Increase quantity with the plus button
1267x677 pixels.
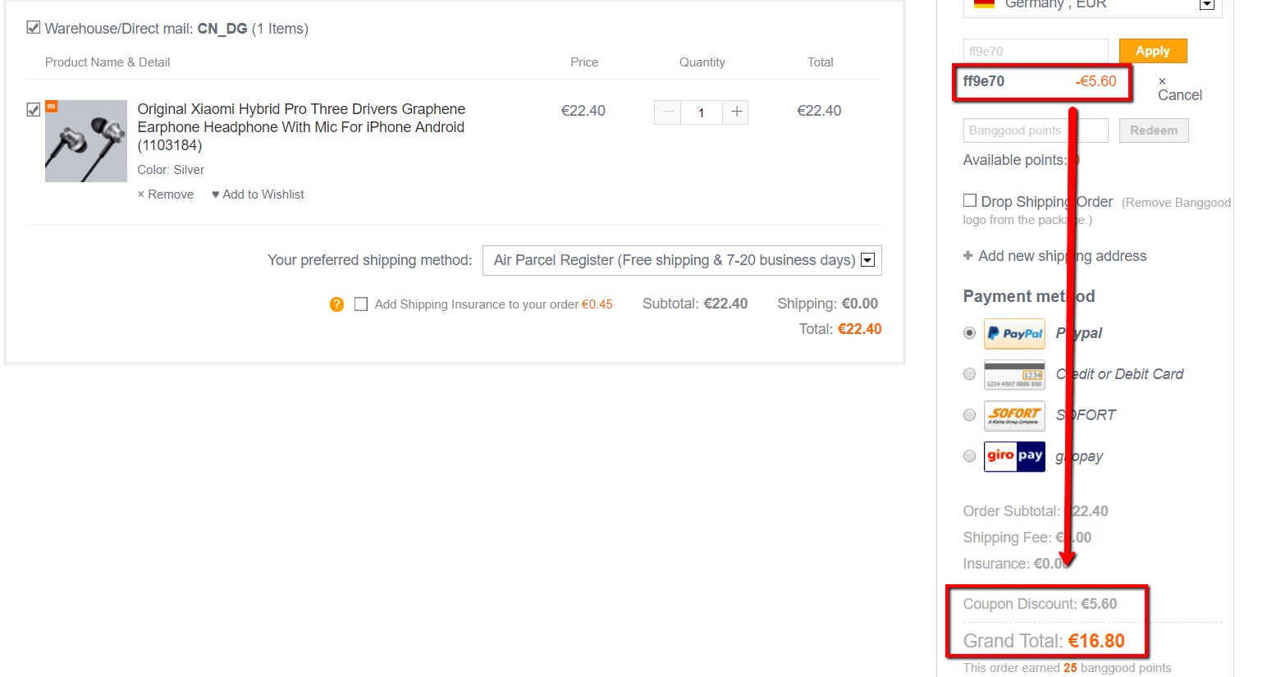tap(736, 112)
